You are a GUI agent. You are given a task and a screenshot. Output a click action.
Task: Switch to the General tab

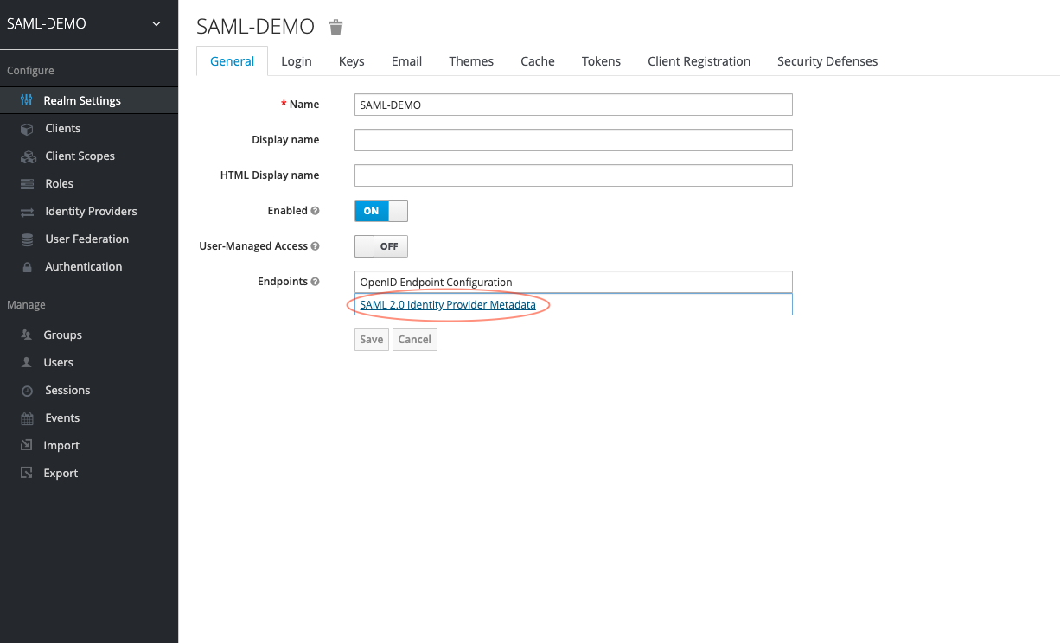click(x=233, y=61)
